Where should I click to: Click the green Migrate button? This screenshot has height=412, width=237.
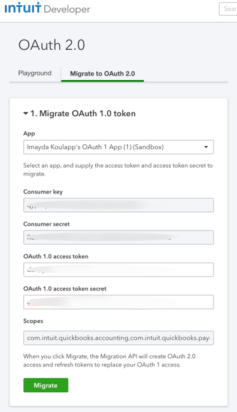click(x=45, y=385)
